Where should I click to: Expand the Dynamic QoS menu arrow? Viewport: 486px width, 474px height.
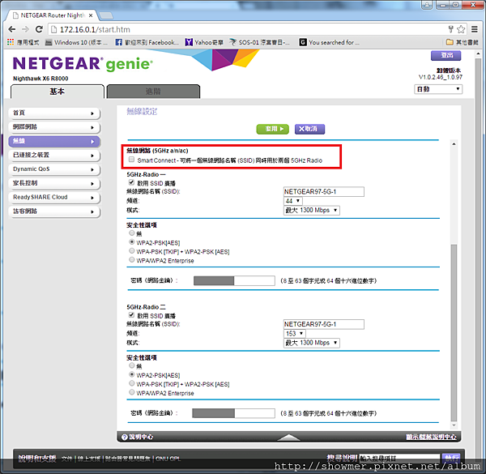92,169
